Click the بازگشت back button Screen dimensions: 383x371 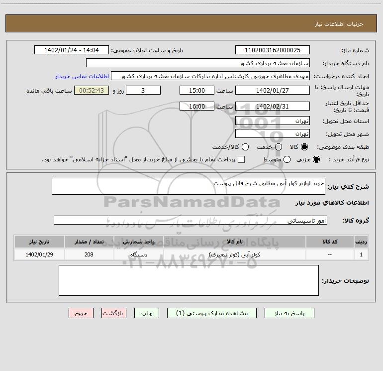tap(114, 313)
